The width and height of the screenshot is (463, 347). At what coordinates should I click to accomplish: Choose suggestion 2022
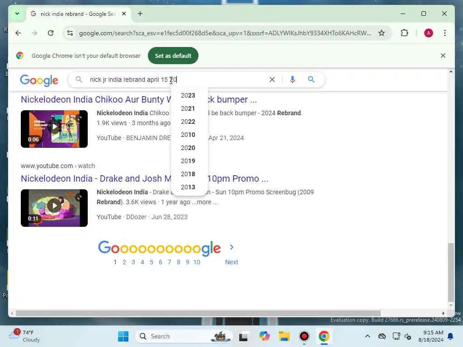tap(188, 122)
